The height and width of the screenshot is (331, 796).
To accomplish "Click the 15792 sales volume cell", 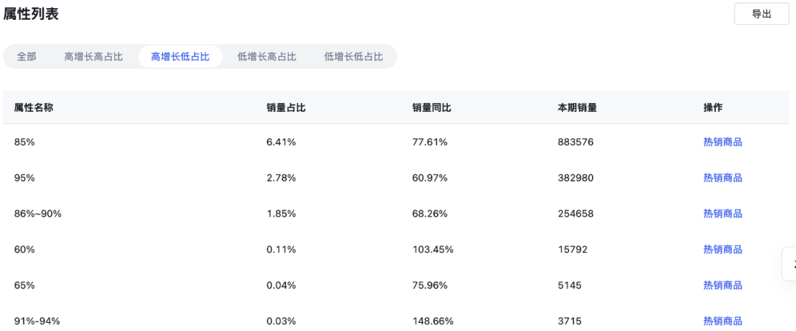I will click(x=572, y=249).
